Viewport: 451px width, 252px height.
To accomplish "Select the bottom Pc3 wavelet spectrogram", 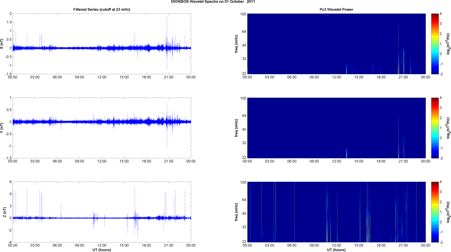I will (336, 212).
